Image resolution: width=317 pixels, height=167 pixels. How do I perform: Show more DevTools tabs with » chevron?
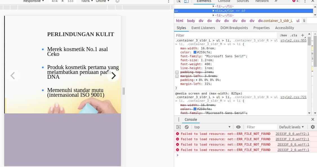(x=276, y=1)
